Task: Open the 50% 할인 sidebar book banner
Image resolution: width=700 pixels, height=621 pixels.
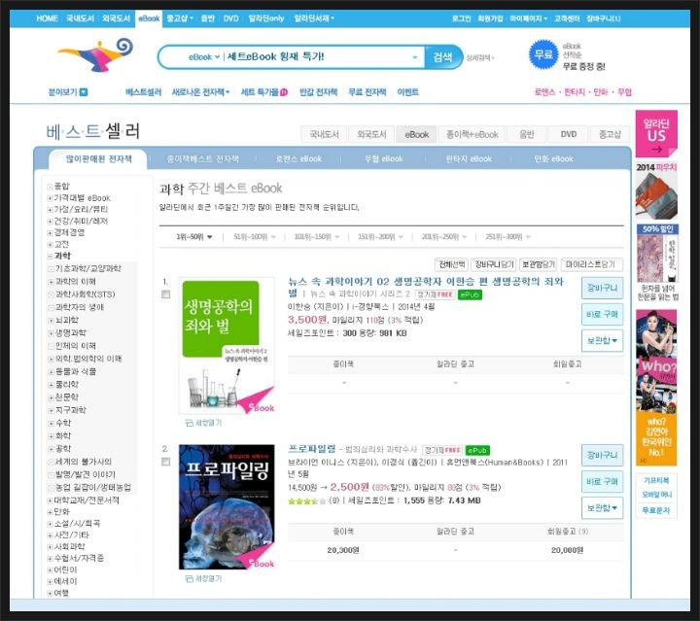Action: [657, 262]
